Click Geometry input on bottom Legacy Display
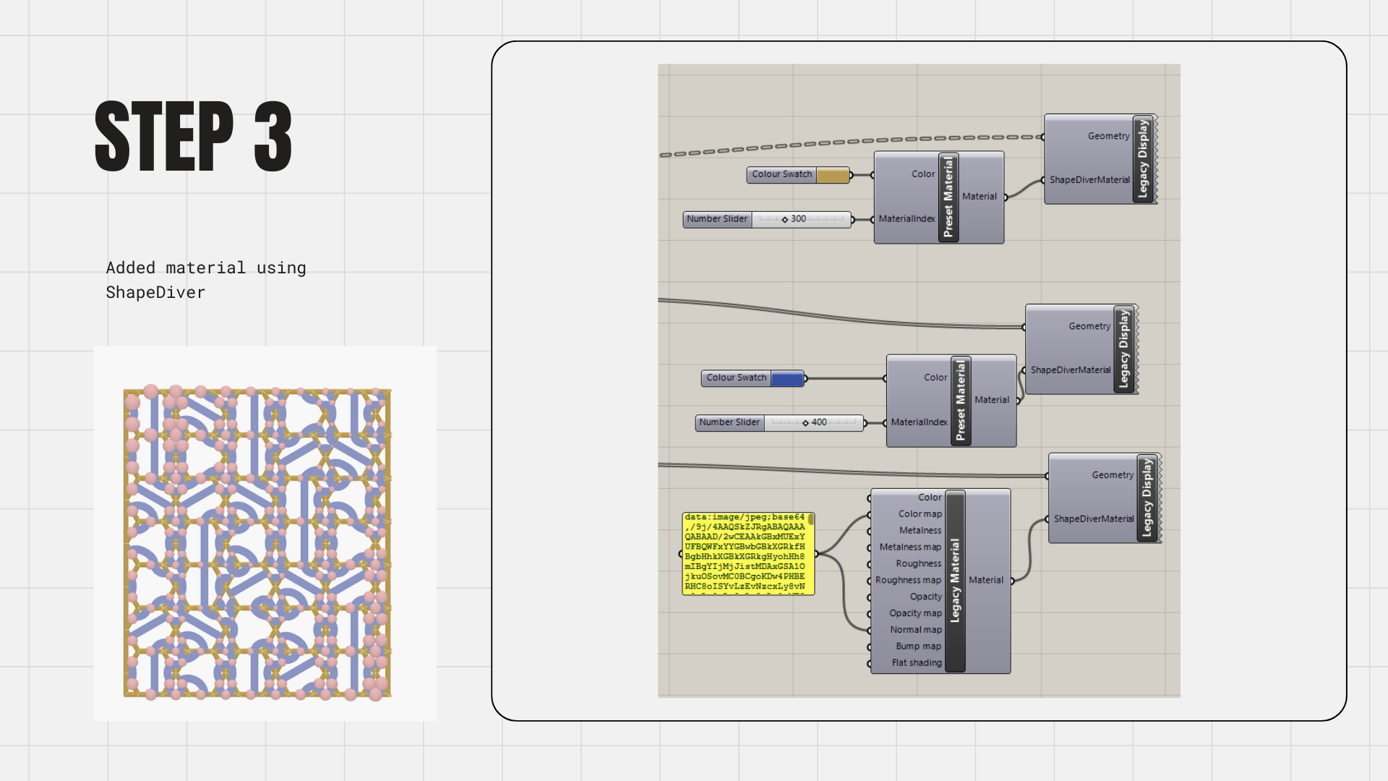The width and height of the screenshot is (1388, 781). (1112, 475)
